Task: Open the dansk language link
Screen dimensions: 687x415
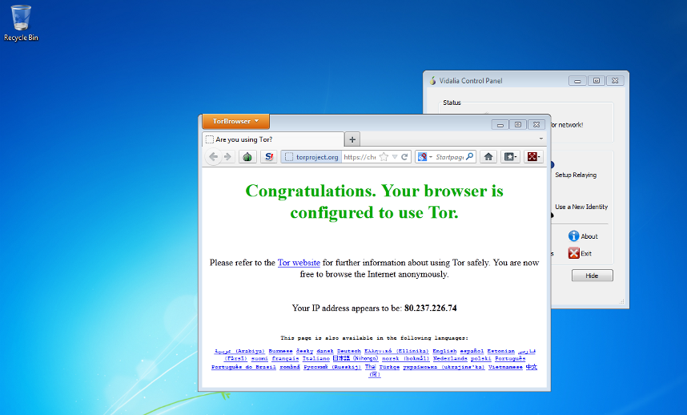Action: (x=325, y=351)
